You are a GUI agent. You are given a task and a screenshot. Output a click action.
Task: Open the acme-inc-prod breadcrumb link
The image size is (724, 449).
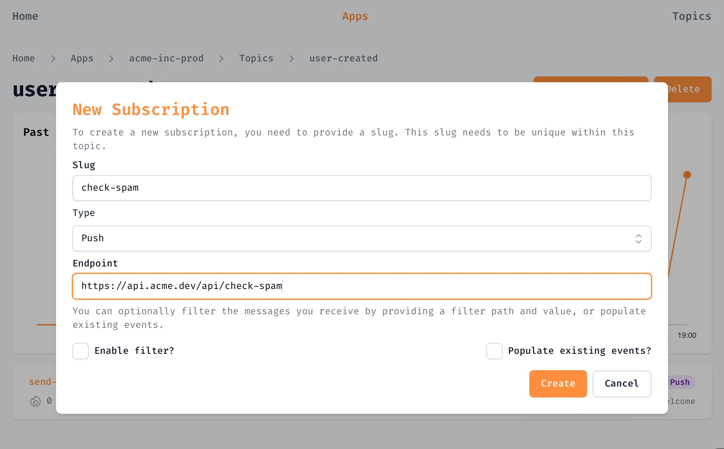pyautogui.click(x=166, y=58)
